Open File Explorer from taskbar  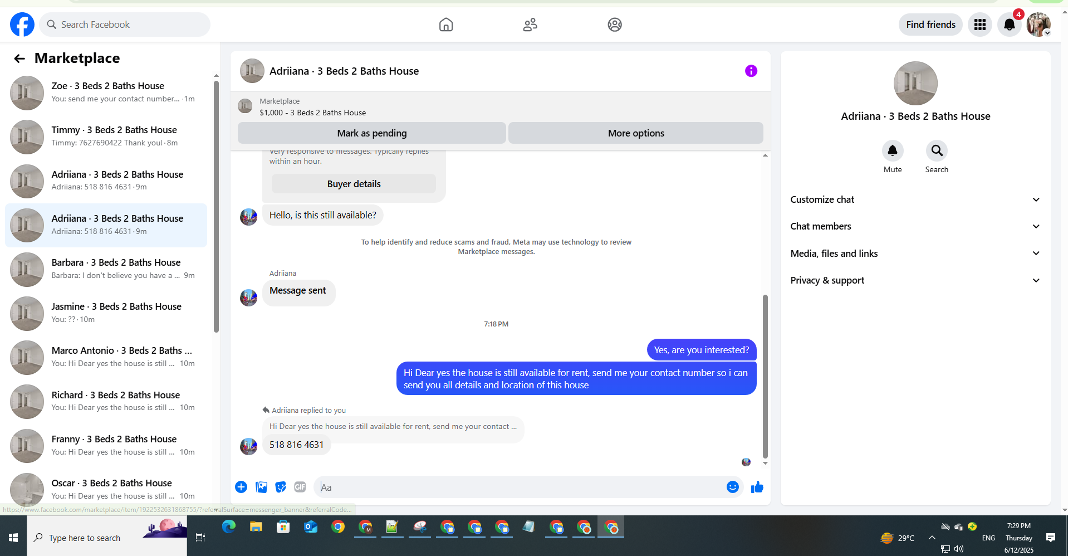click(256, 526)
